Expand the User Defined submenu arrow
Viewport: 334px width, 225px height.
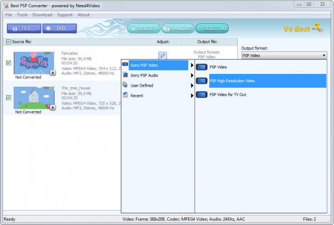tap(192, 86)
